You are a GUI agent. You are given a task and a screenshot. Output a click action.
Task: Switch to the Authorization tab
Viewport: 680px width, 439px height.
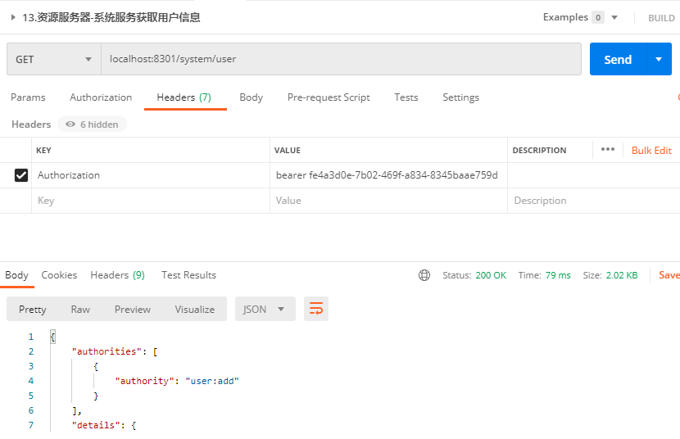101,97
